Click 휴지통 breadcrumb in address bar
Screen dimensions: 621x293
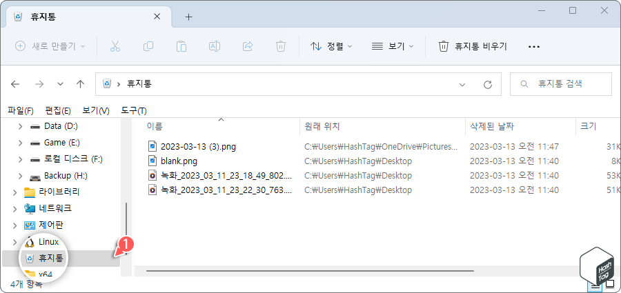139,84
